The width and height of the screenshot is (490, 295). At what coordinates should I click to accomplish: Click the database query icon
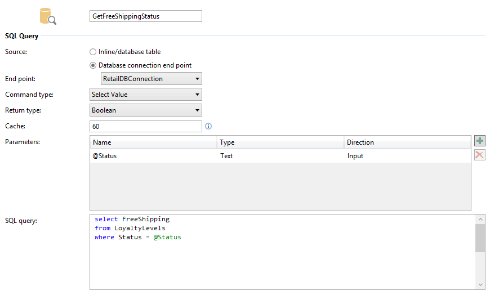coord(47,16)
